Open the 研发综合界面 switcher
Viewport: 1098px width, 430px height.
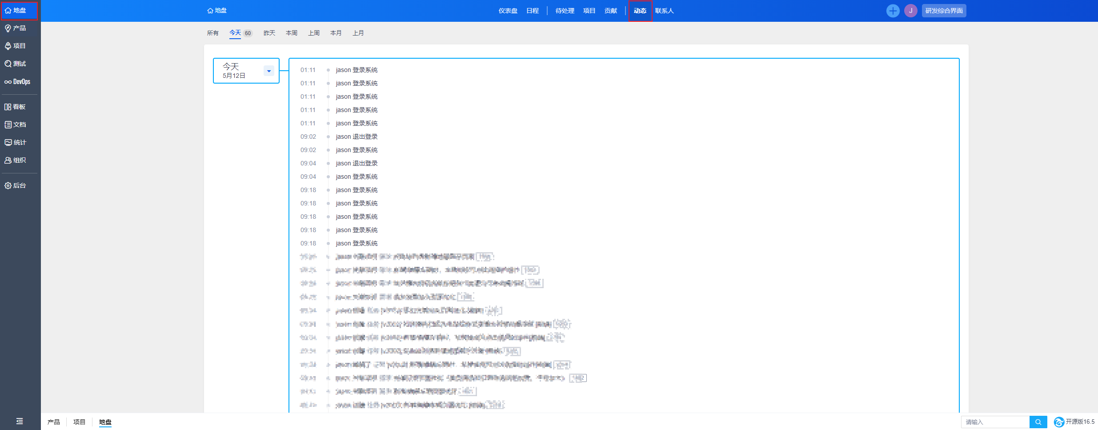pyautogui.click(x=944, y=11)
